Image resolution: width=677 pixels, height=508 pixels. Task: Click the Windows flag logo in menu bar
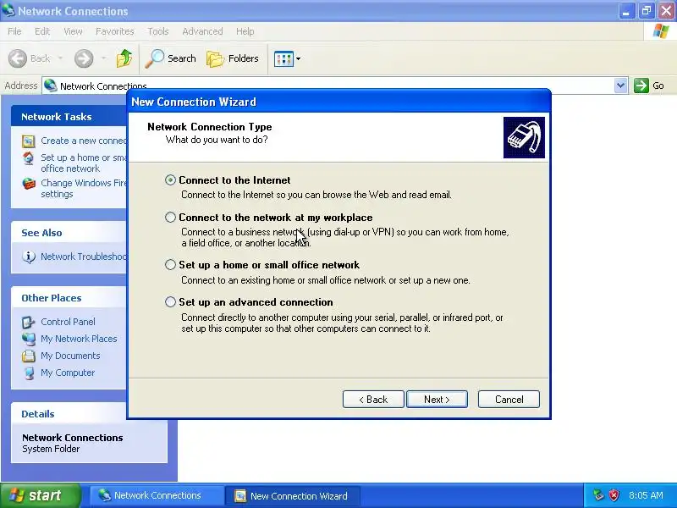(661, 31)
